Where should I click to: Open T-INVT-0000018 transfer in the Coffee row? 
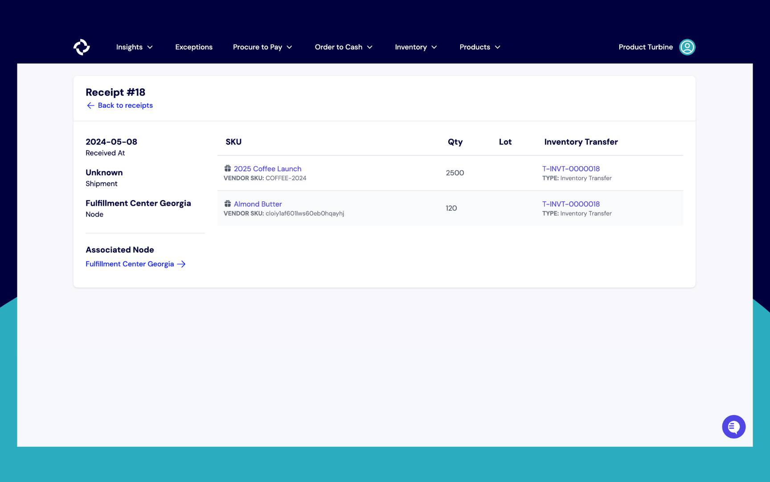[570, 169]
